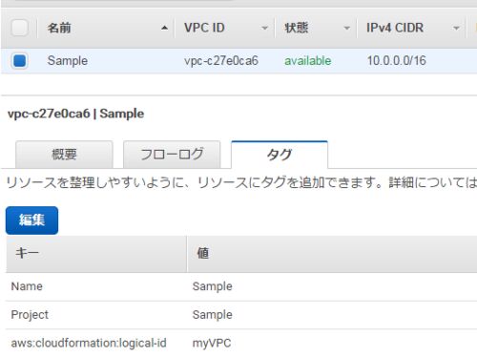Click the 値 column header

click(332, 254)
